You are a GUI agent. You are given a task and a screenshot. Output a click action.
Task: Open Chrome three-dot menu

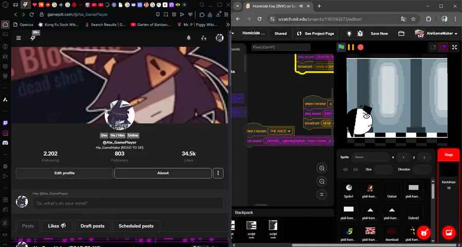[456, 19]
